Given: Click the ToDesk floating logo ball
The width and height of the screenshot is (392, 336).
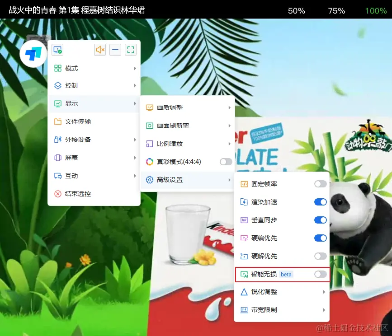Looking at the screenshot, I should coord(33,54).
